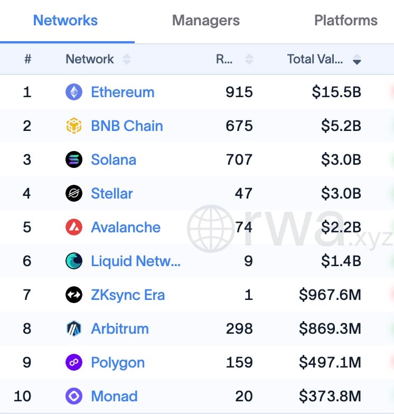Open the Monad network link
Viewport: 394px width, 414px height.
point(114,396)
